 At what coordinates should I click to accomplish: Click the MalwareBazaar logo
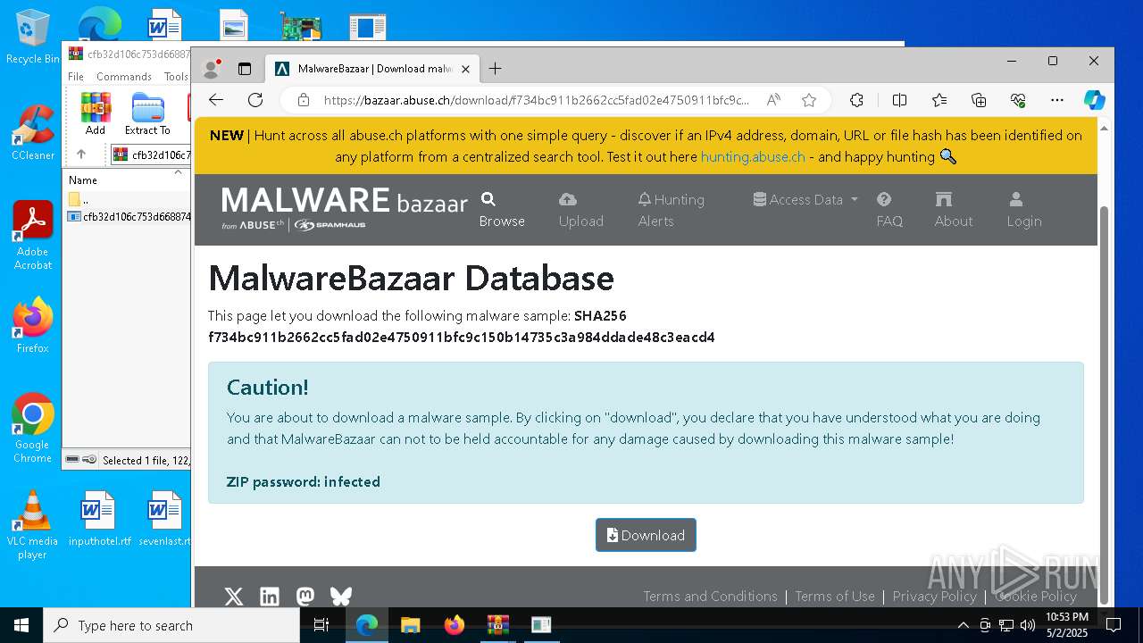(345, 209)
